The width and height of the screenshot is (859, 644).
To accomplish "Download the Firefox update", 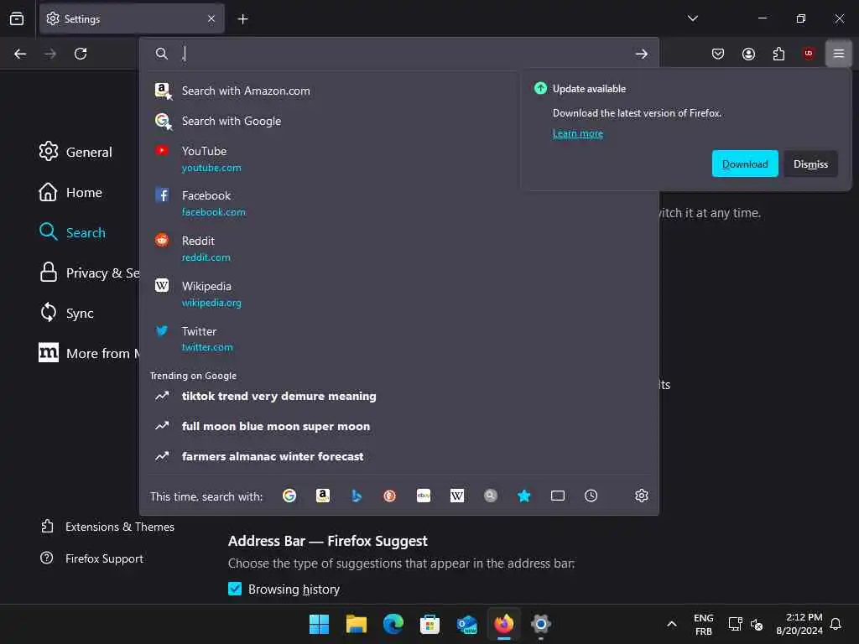I will pyautogui.click(x=745, y=164).
